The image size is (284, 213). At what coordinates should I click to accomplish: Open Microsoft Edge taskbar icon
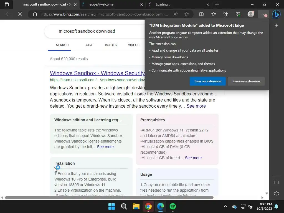[x=161, y=206]
